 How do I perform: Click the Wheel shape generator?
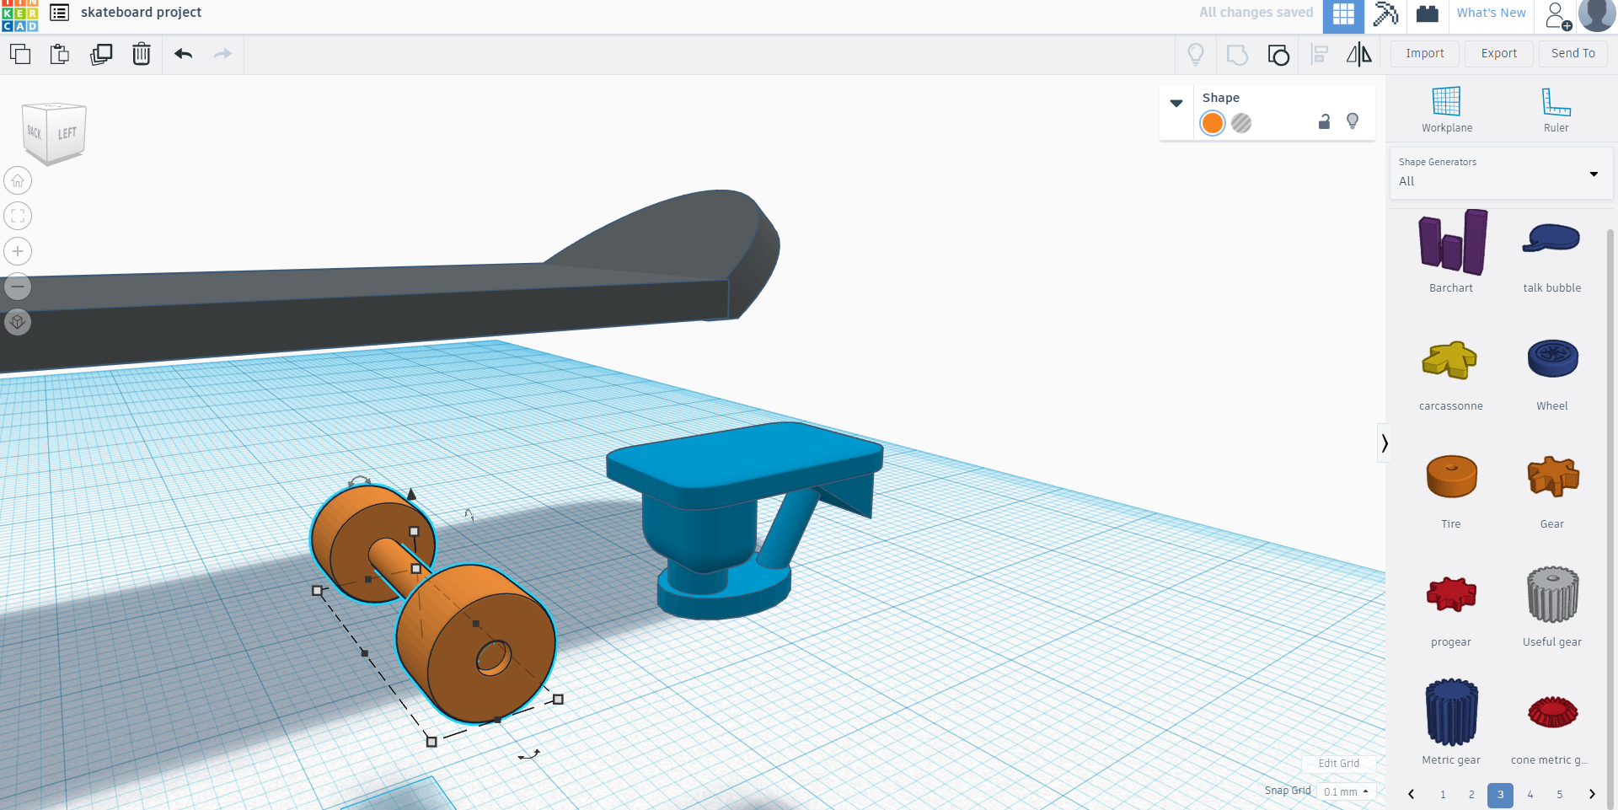[x=1551, y=358]
